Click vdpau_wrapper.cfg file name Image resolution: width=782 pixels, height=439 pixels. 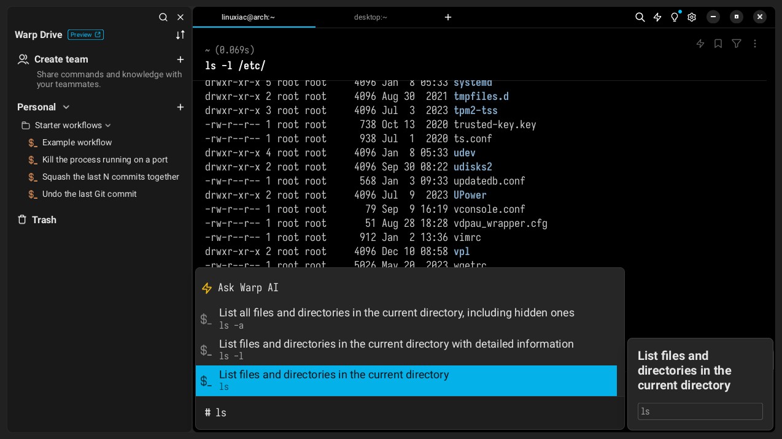[x=500, y=223]
